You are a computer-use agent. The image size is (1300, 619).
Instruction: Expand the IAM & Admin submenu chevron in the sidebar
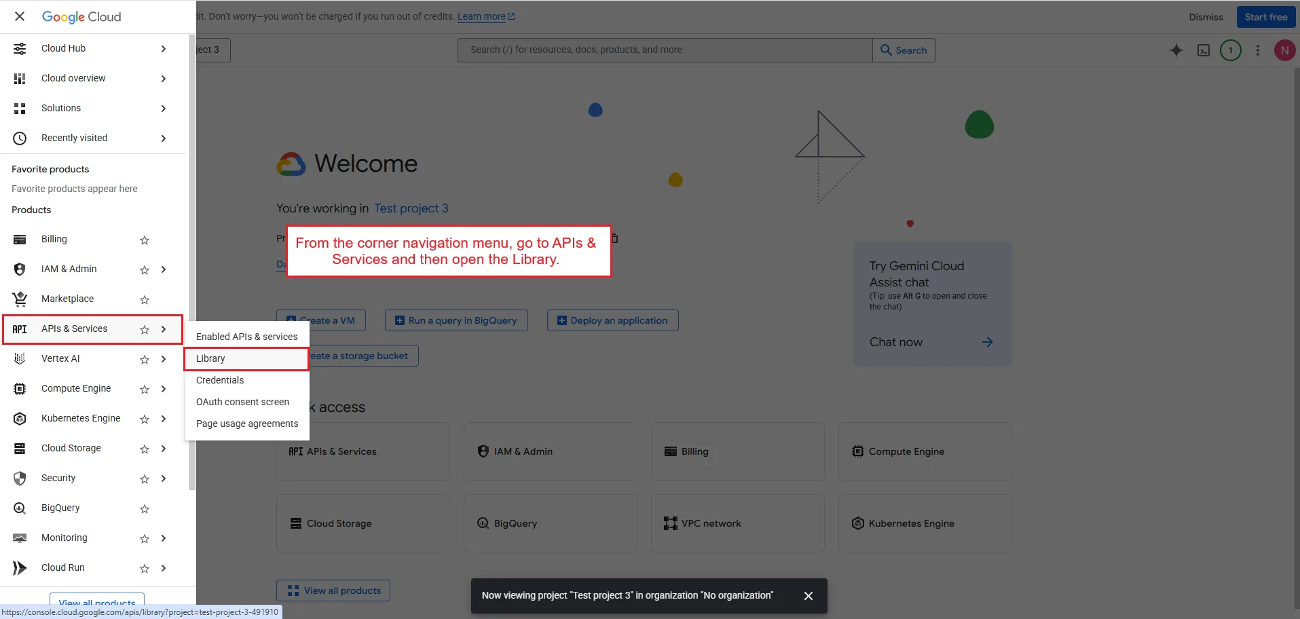tap(164, 269)
